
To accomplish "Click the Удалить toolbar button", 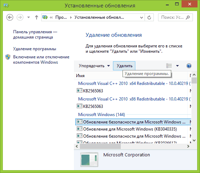I will click(x=124, y=66).
